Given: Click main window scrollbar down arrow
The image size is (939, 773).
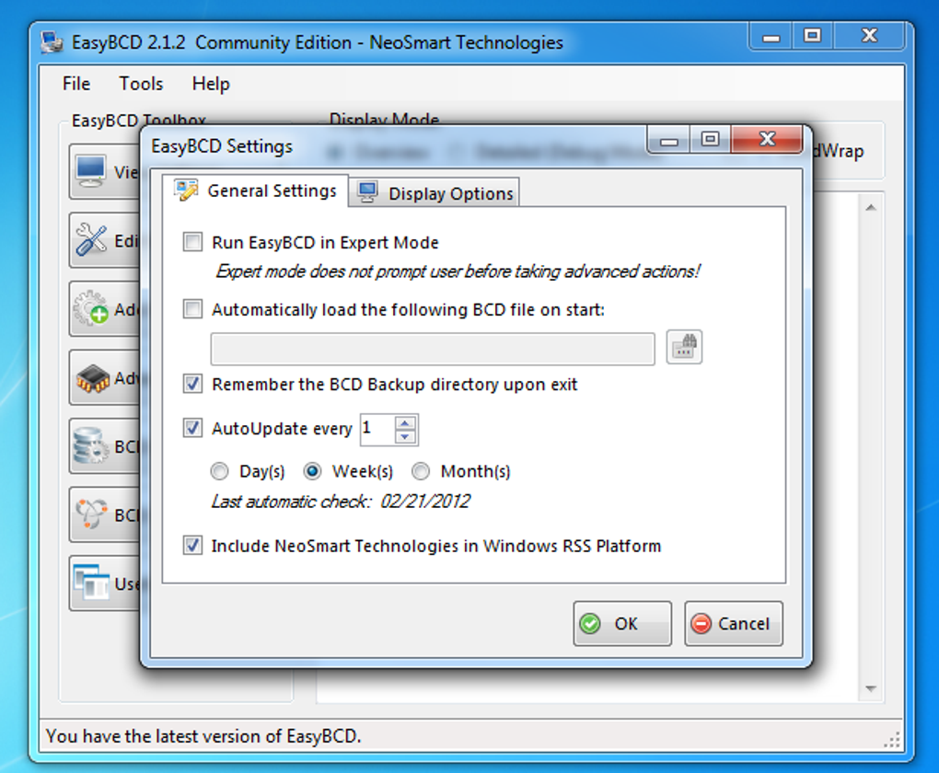Looking at the screenshot, I should 871,689.
